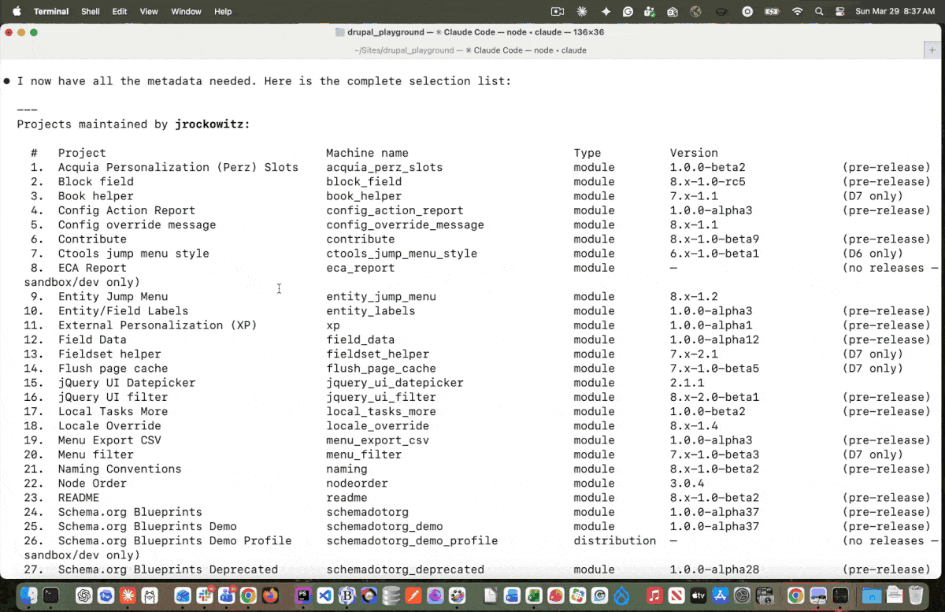Open the Help menu
Image resolution: width=945 pixels, height=612 pixels.
click(x=223, y=11)
